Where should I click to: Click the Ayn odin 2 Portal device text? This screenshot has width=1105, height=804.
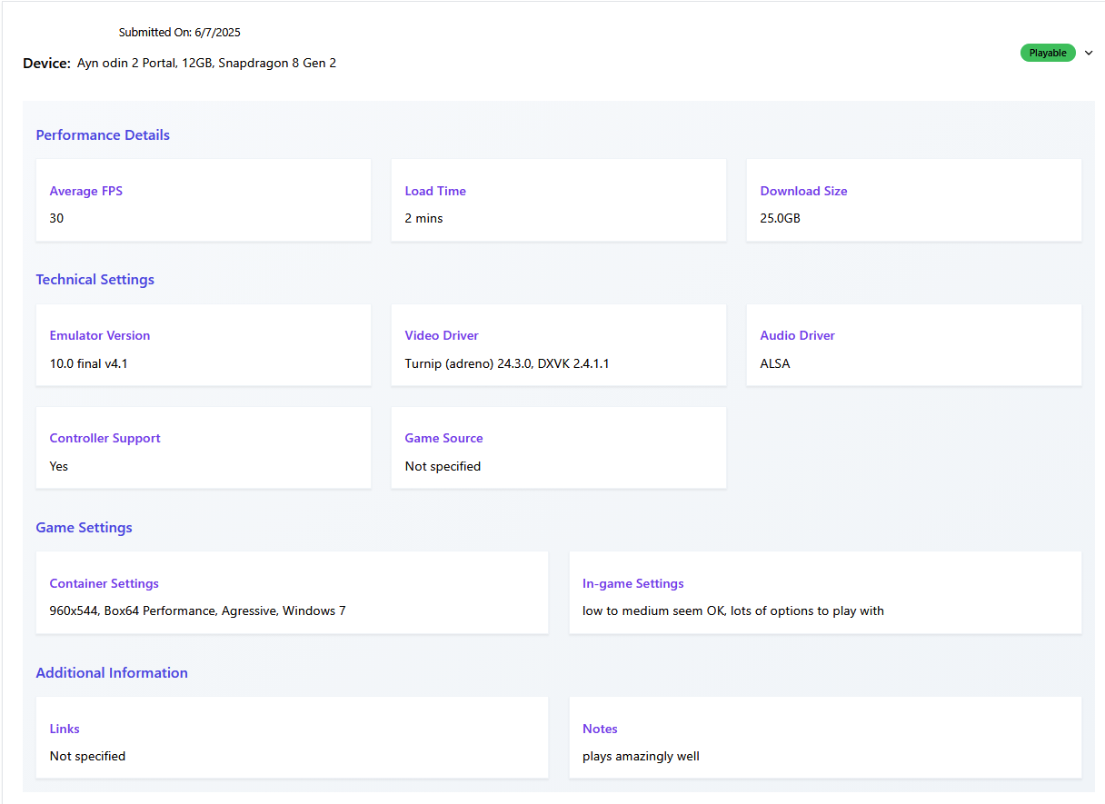(206, 64)
